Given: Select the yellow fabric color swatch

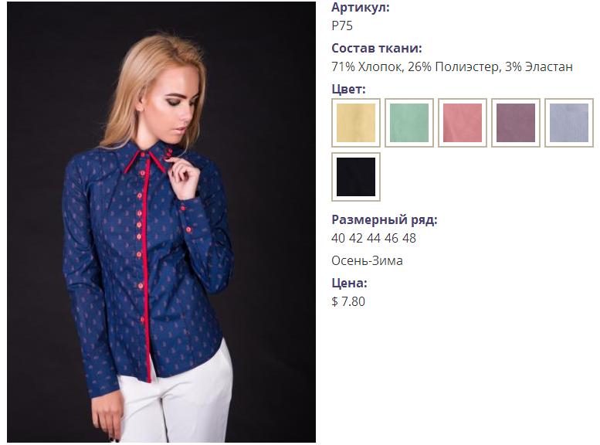Looking at the screenshot, I should coord(356,123).
